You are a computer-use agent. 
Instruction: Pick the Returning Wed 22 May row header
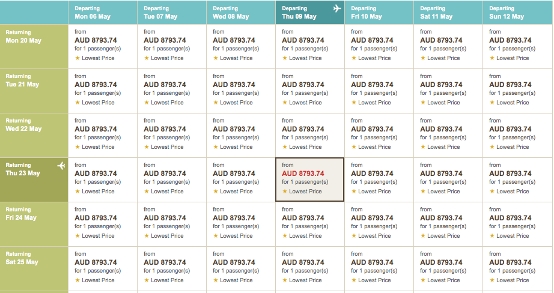tap(34, 135)
